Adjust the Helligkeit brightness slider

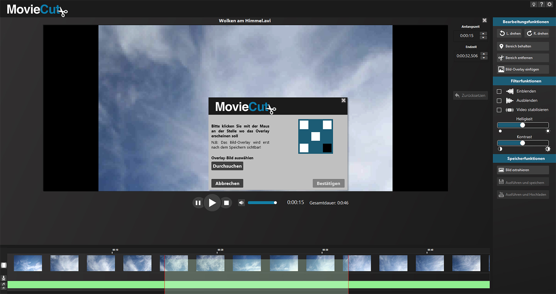point(522,125)
